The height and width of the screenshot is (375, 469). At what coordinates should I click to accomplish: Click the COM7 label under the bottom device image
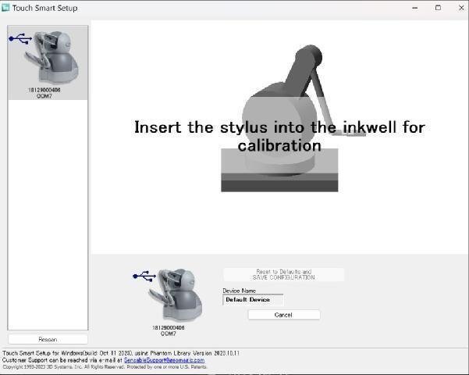(168, 334)
